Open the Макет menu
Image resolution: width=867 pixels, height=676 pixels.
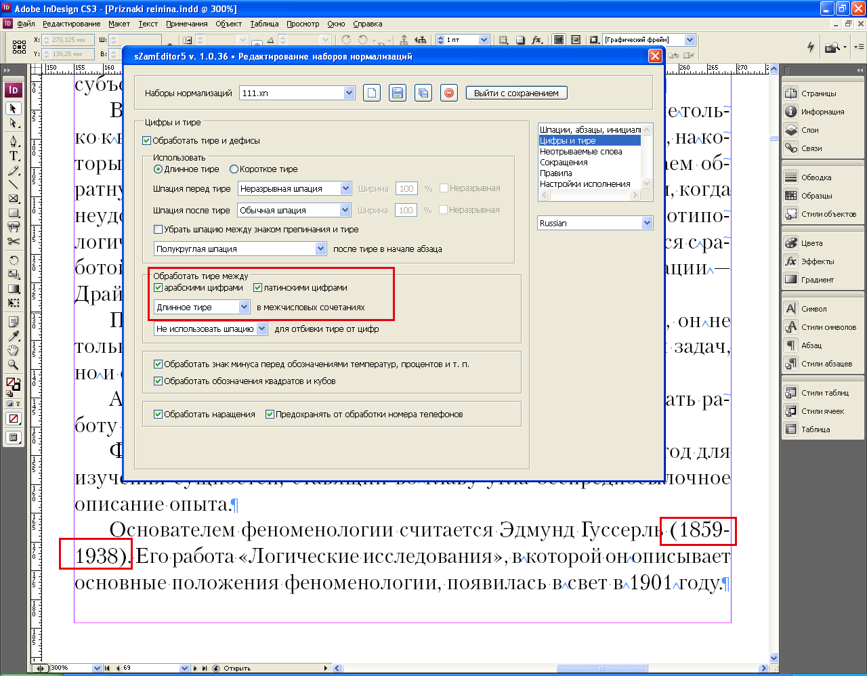(x=119, y=24)
